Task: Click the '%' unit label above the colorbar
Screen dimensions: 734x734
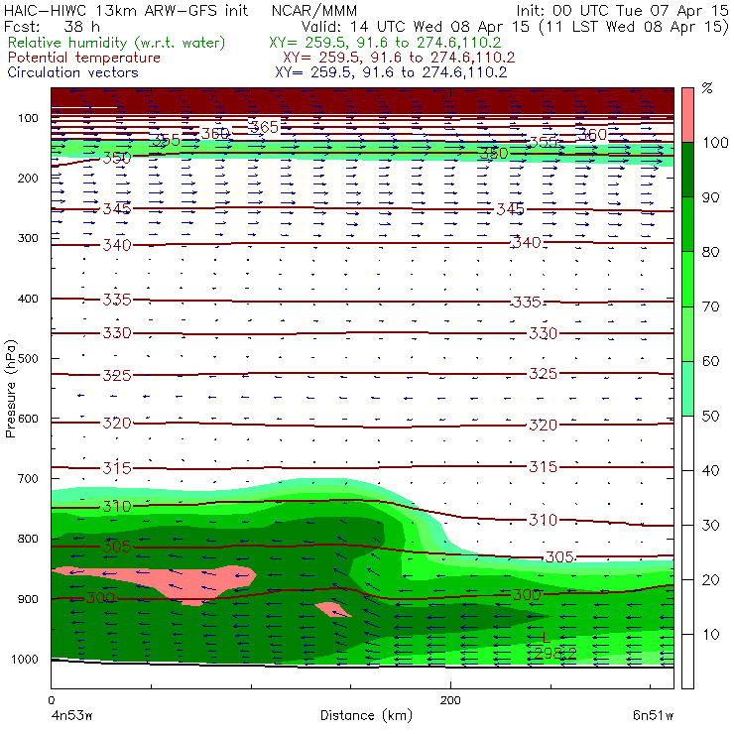Action: click(707, 88)
